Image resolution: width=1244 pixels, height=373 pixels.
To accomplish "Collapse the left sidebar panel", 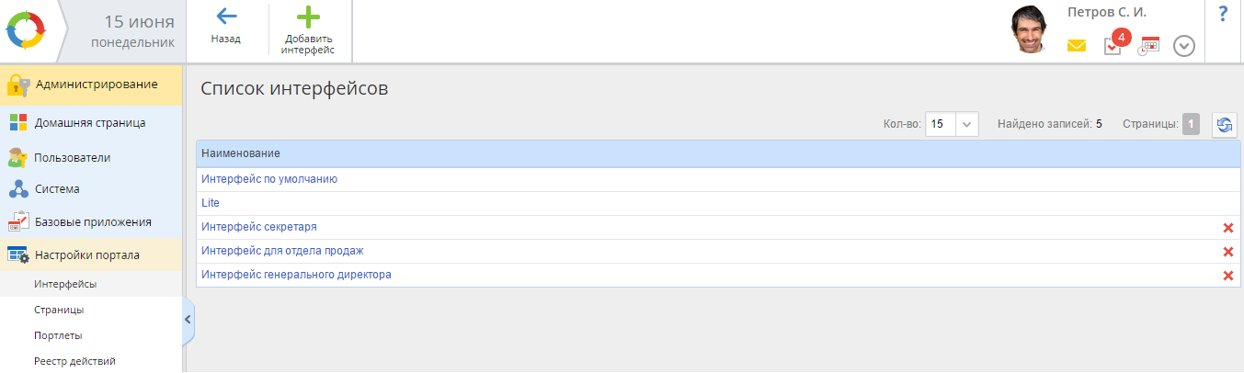I will coord(188,320).
